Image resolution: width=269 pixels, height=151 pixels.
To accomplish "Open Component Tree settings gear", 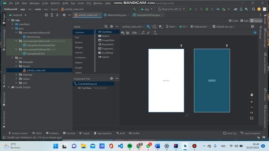I will 111,78.
